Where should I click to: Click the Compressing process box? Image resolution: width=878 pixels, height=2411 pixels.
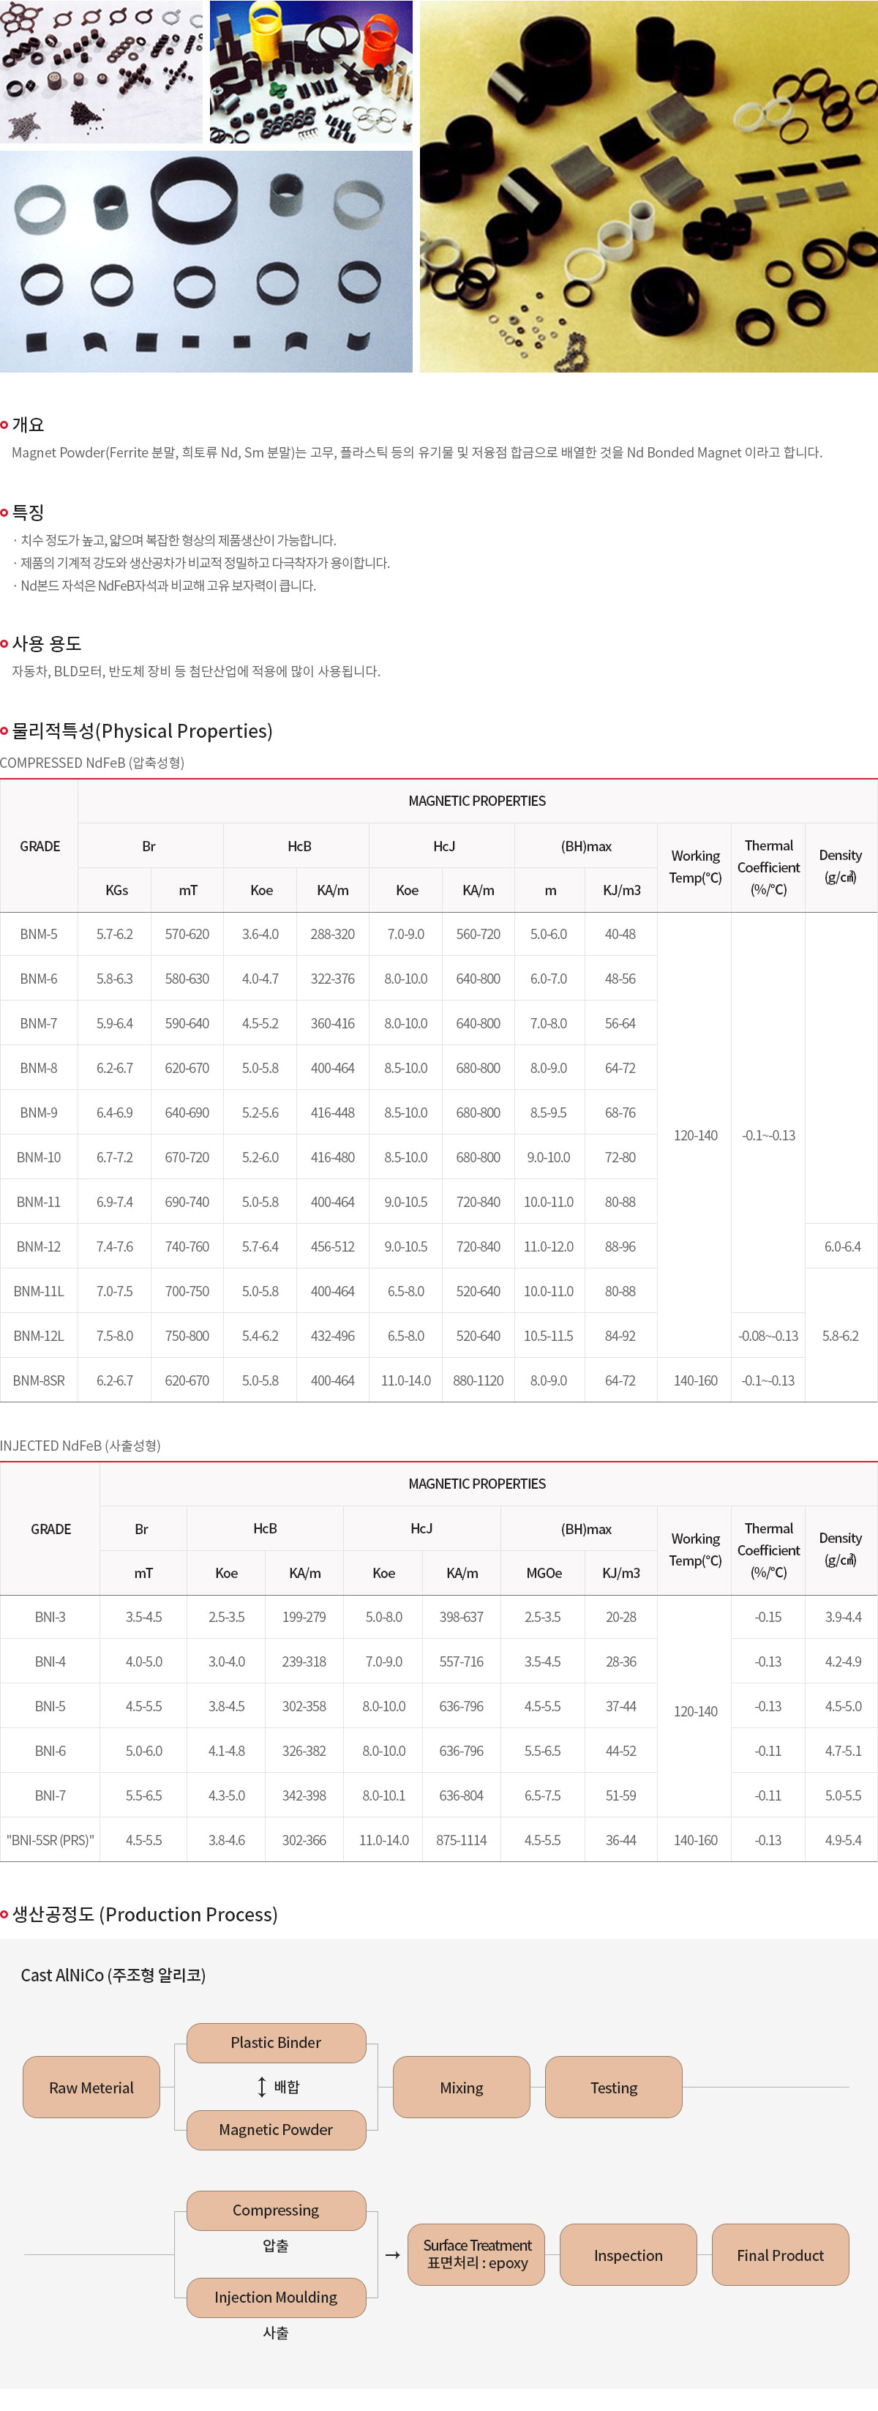tap(276, 2210)
